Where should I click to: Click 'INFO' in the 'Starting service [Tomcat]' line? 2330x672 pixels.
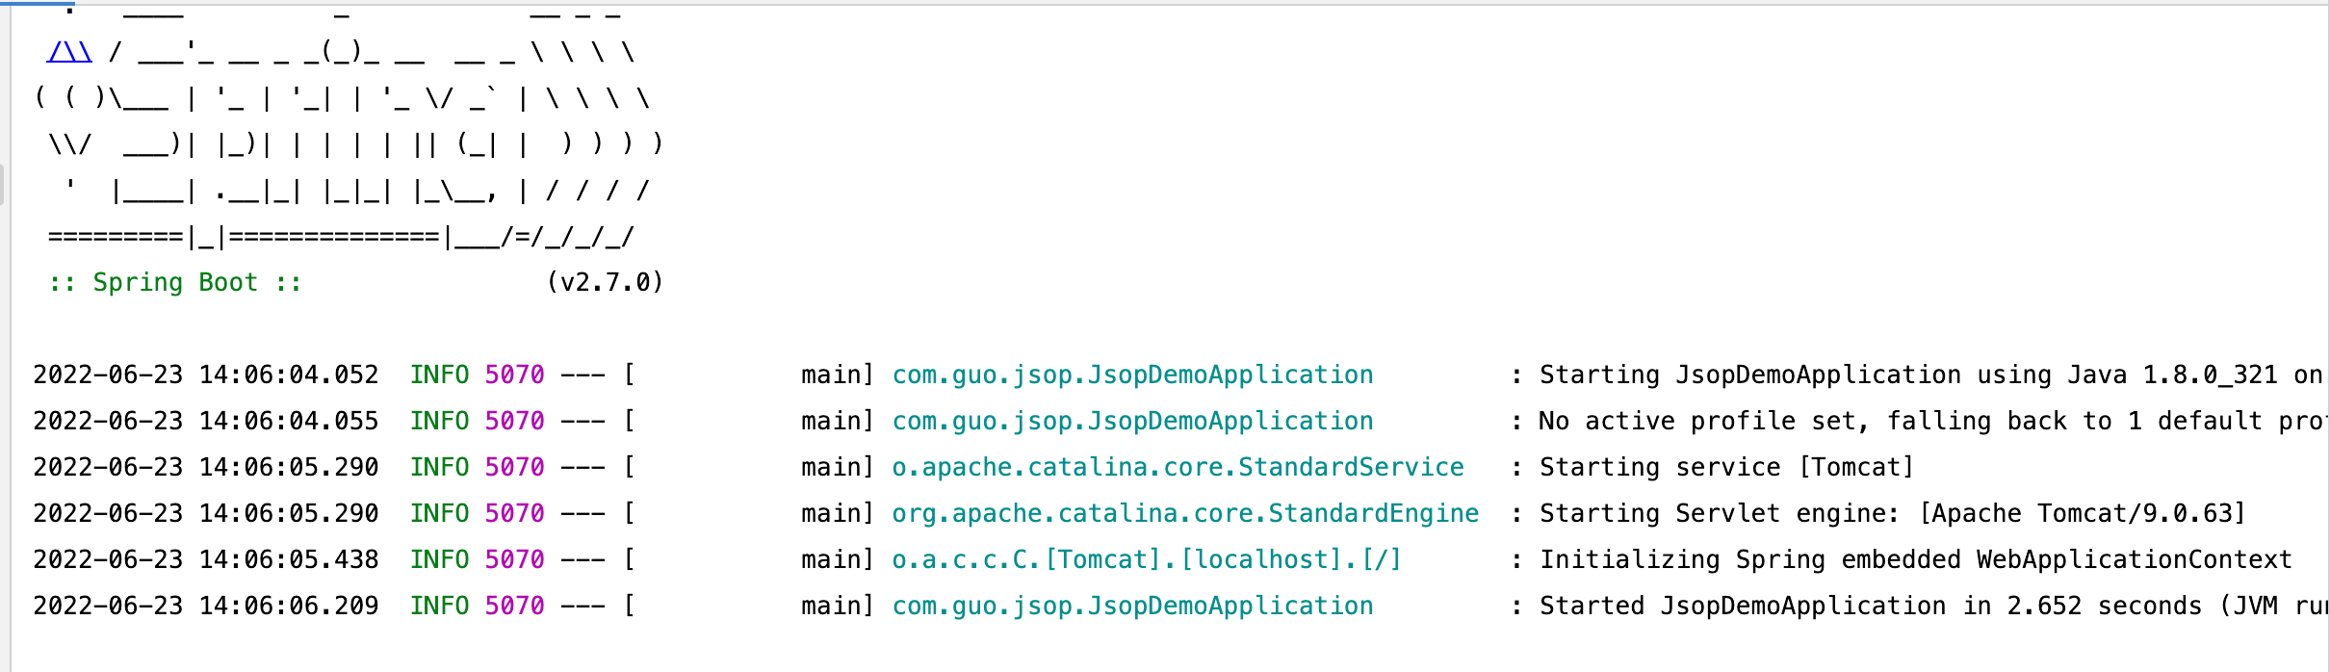440,467
